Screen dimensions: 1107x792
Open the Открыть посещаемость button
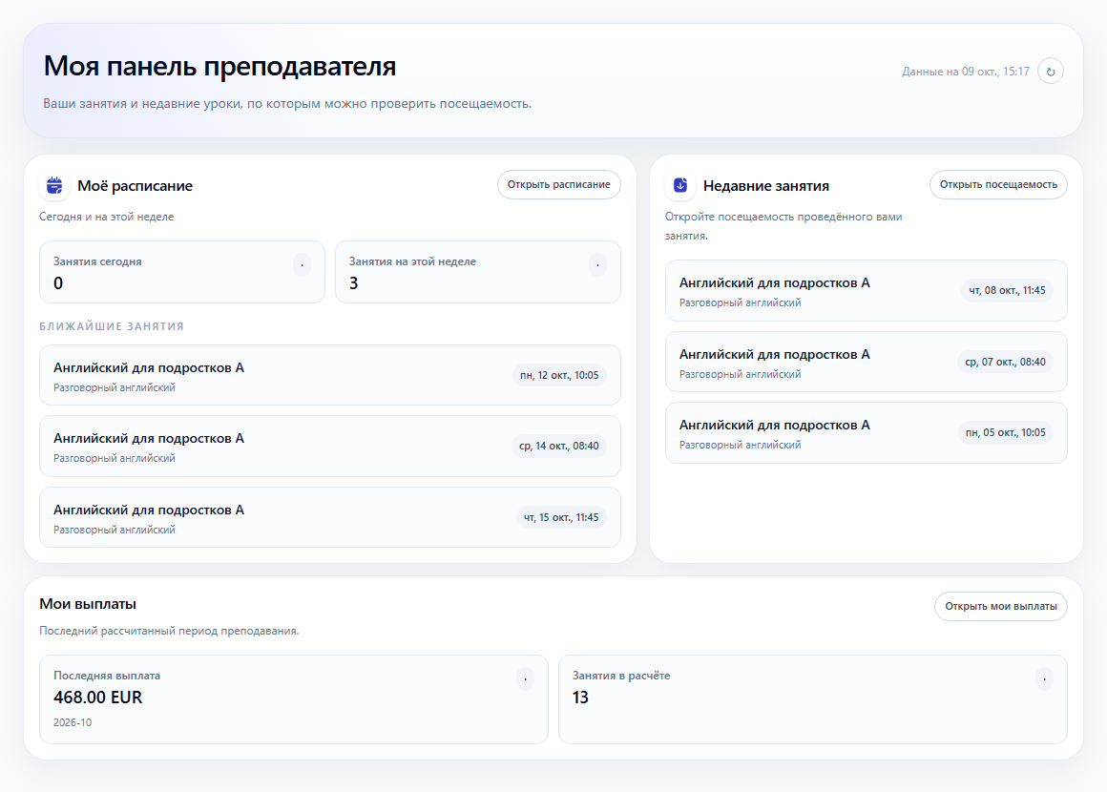(998, 184)
